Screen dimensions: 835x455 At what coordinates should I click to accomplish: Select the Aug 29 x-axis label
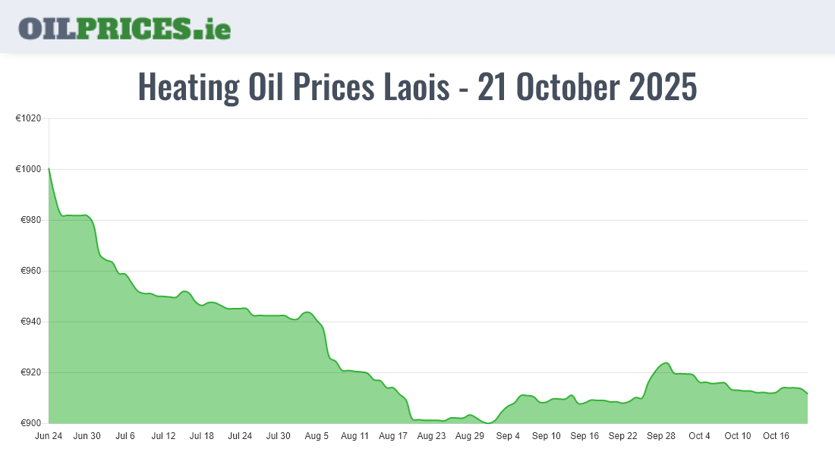(x=470, y=436)
